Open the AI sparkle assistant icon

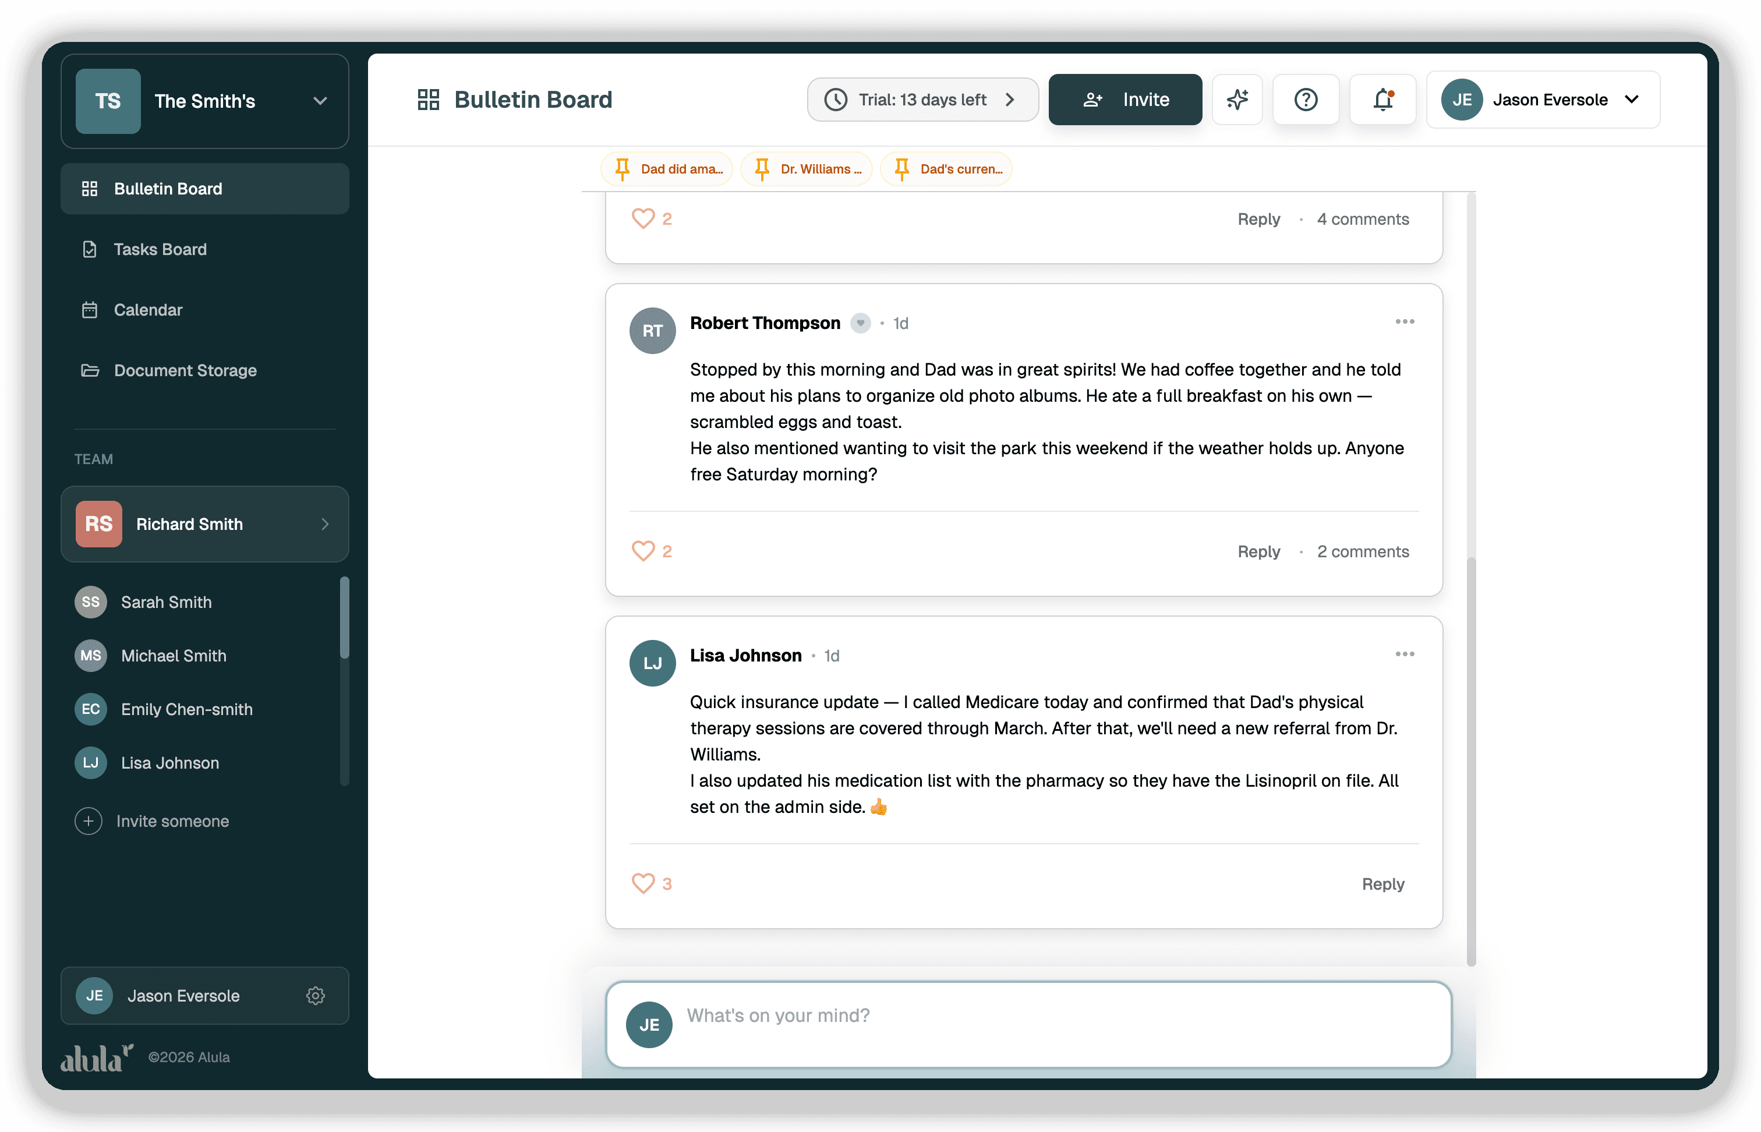click(x=1237, y=99)
